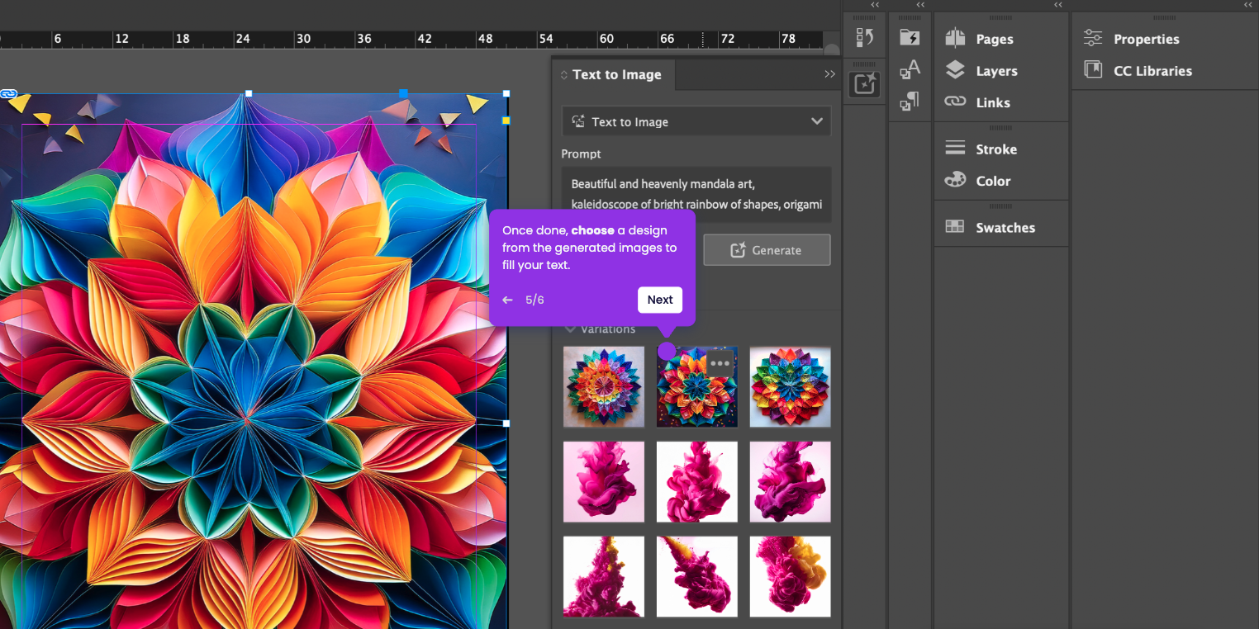Click the Generate button

tap(767, 250)
